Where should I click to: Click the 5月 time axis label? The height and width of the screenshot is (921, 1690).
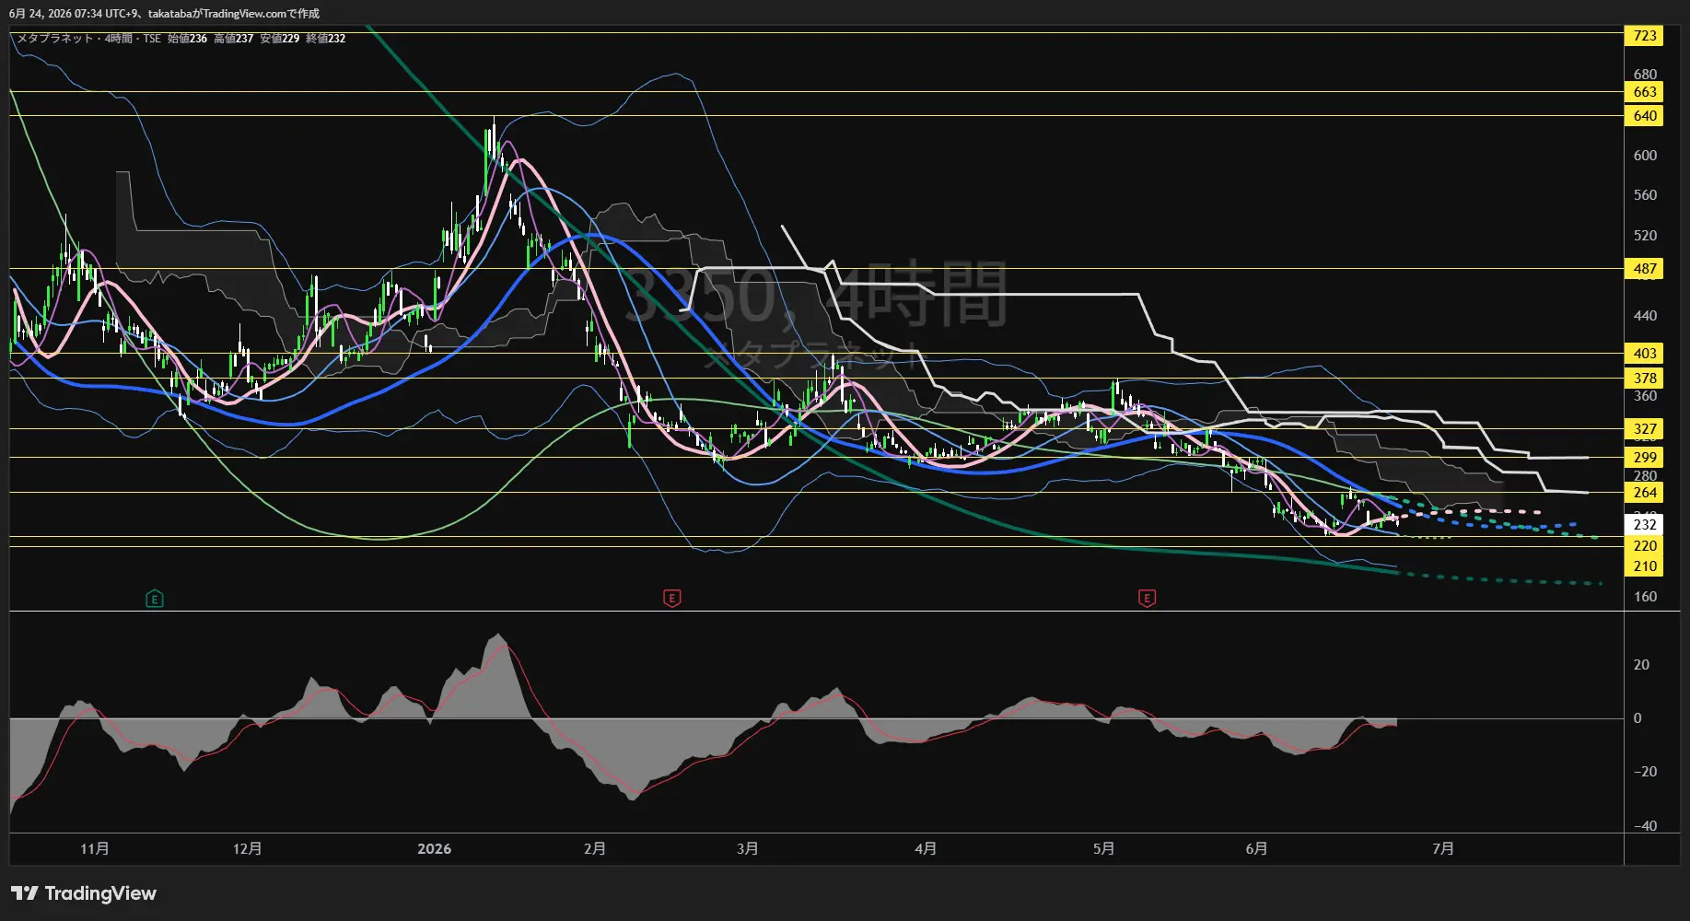1104,849
